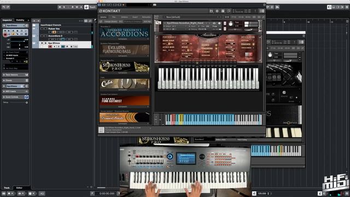Viewport: 350px width, 197px height.
Task: Click Kontakt save (floppy disk) icon
Action: tap(211, 11)
